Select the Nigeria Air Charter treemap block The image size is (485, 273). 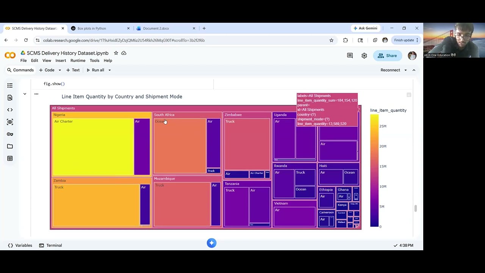click(x=93, y=147)
